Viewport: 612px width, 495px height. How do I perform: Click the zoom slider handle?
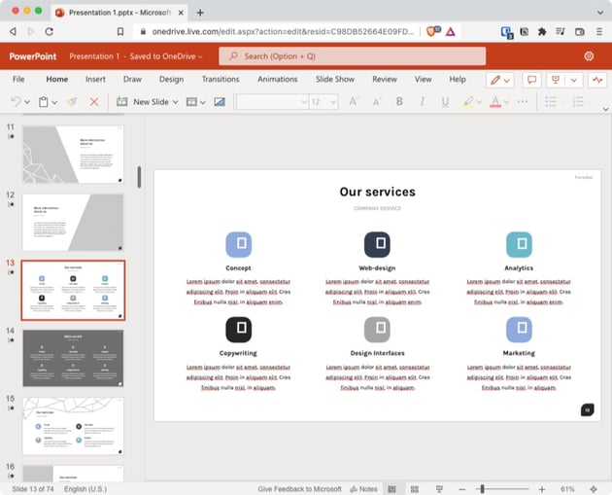[x=482, y=488]
